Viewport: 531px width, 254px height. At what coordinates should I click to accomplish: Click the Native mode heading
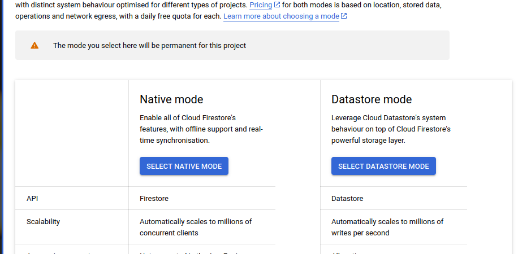(x=171, y=99)
